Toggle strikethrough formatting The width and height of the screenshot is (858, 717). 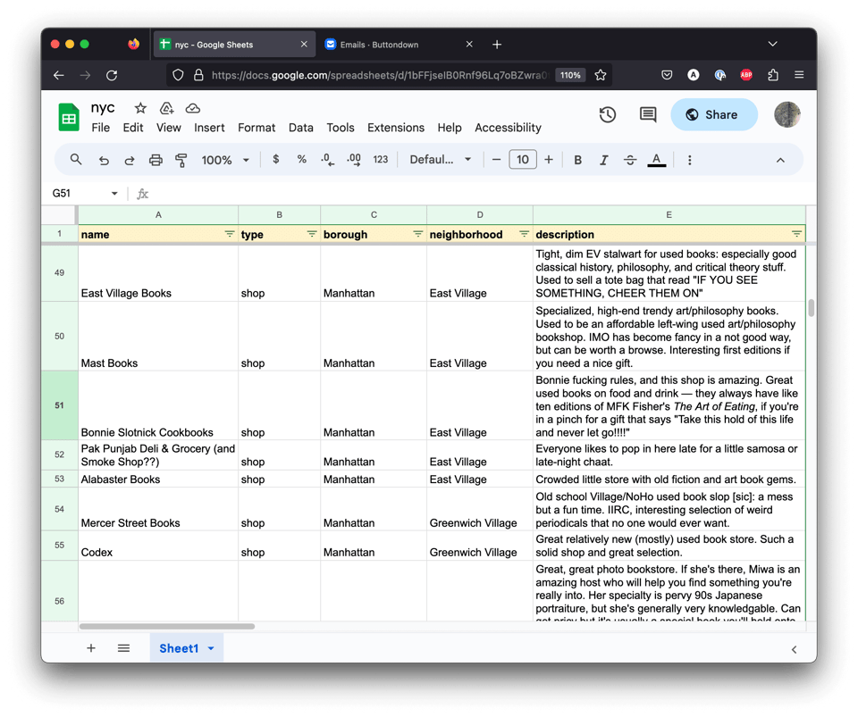pos(630,159)
